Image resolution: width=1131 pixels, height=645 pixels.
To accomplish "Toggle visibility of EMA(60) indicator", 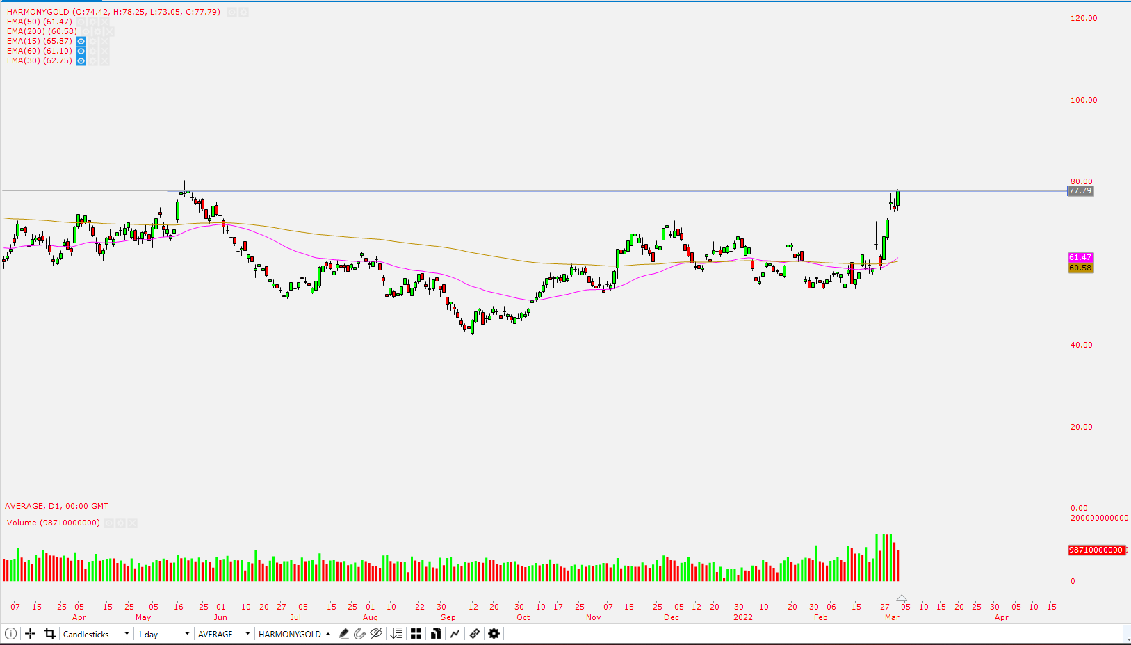I will 81,51.
